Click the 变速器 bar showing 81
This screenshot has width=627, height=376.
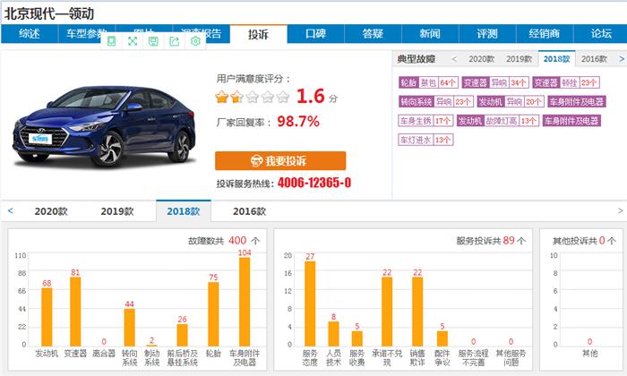coord(75,312)
